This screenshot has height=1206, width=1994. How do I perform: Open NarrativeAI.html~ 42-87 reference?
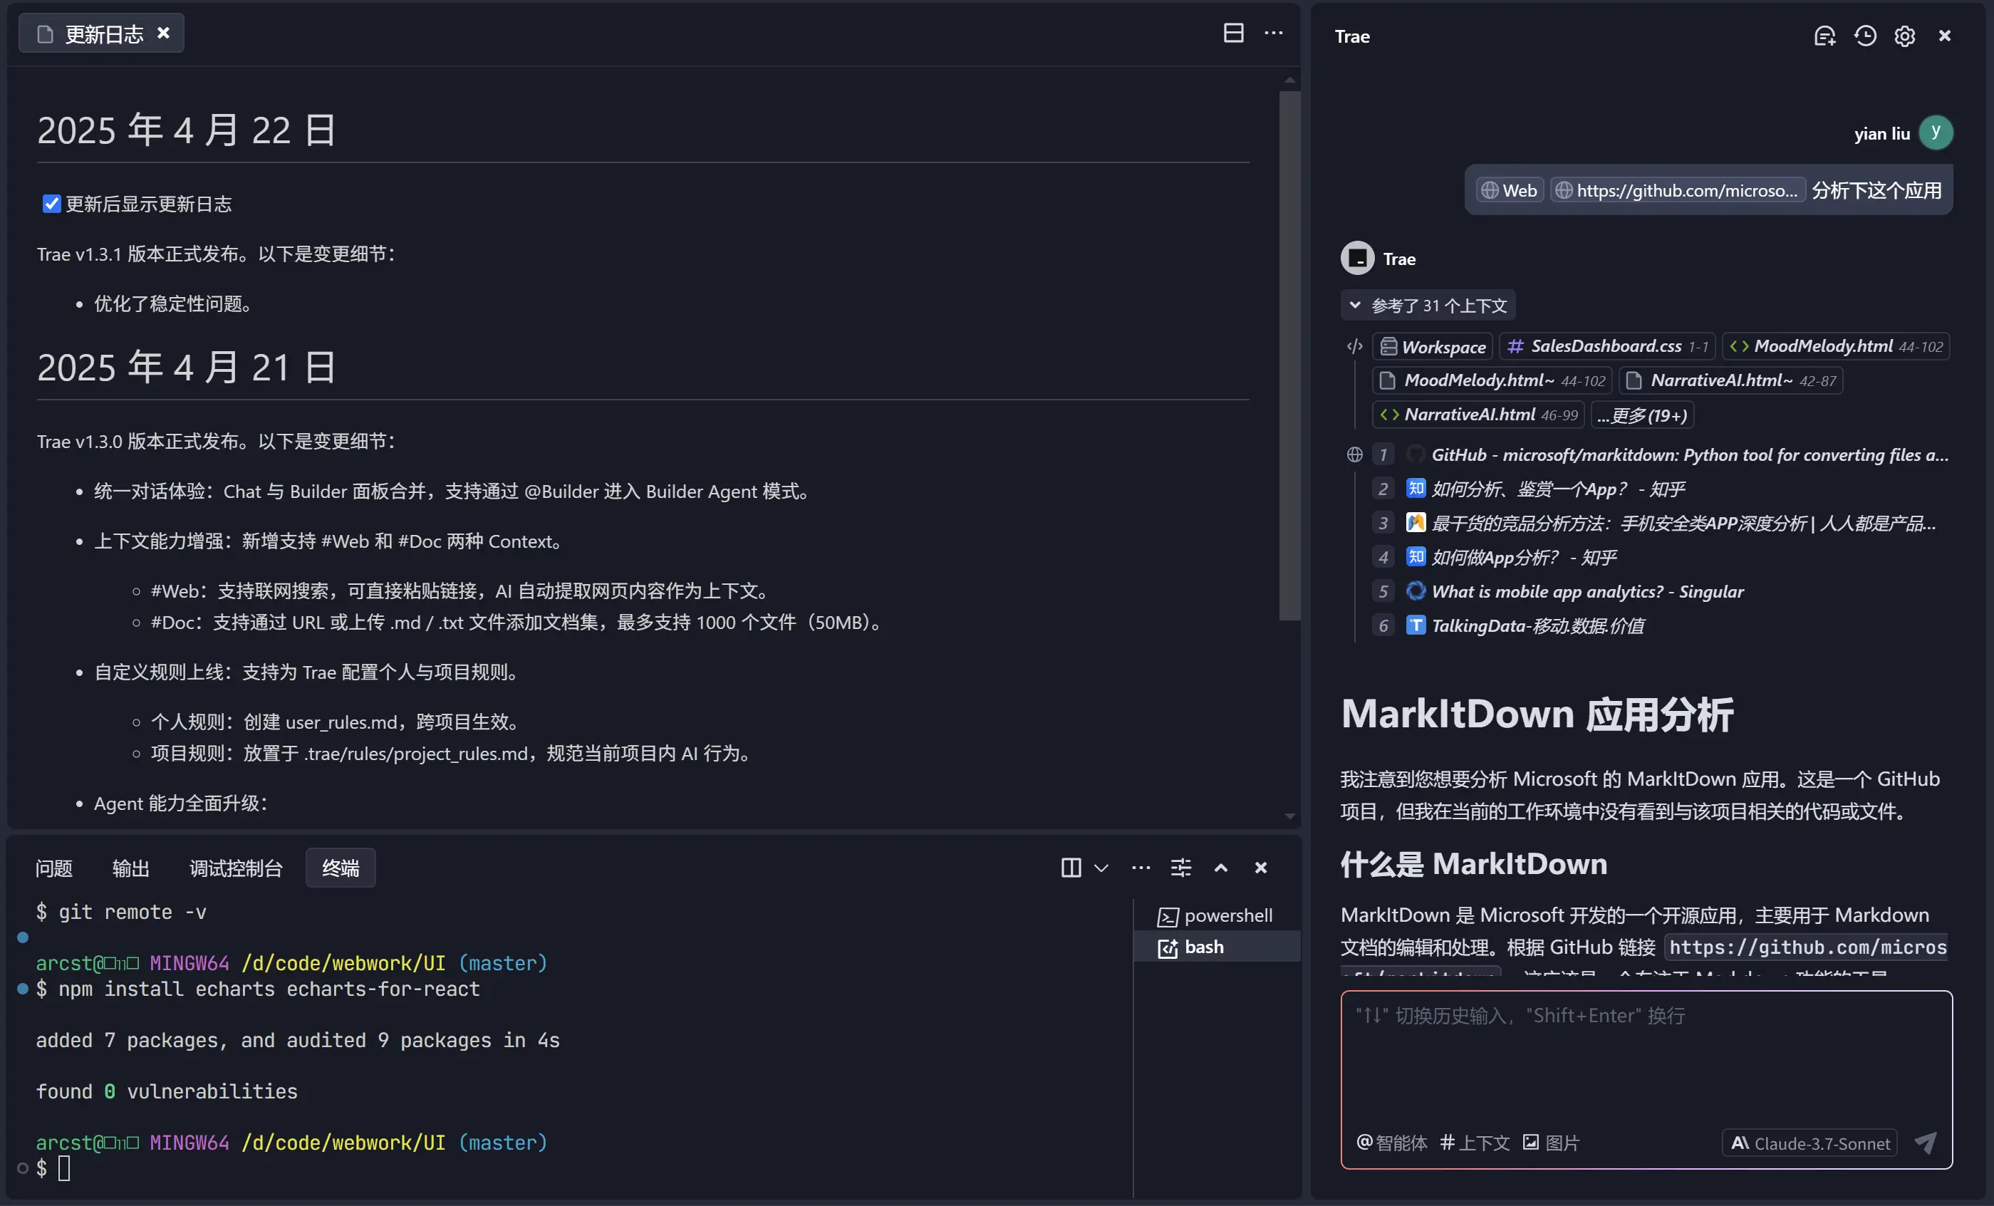[1731, 380]
